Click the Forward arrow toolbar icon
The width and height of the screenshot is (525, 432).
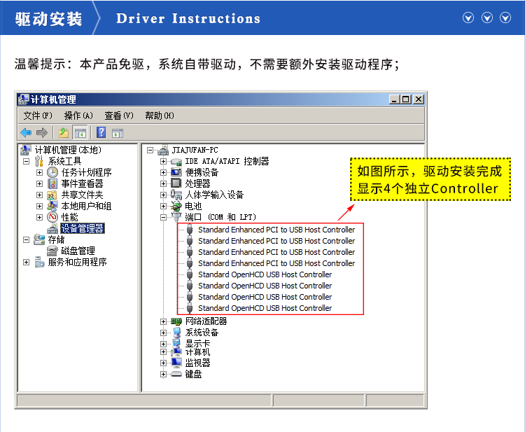coord(42,132)
